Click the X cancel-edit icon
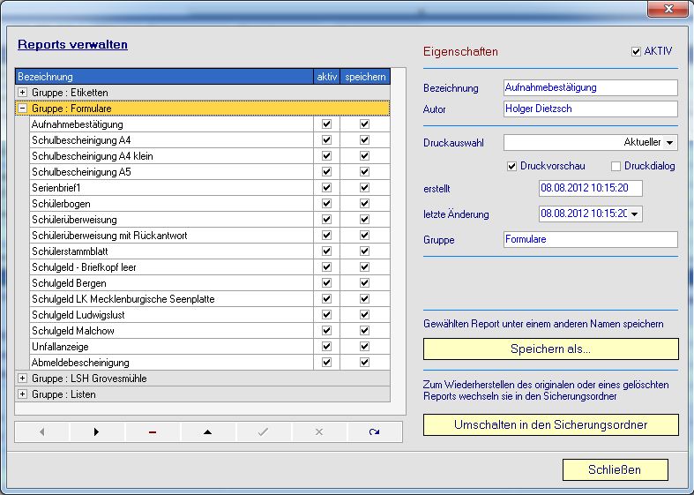The image size is (694, 495). (319, 431)
